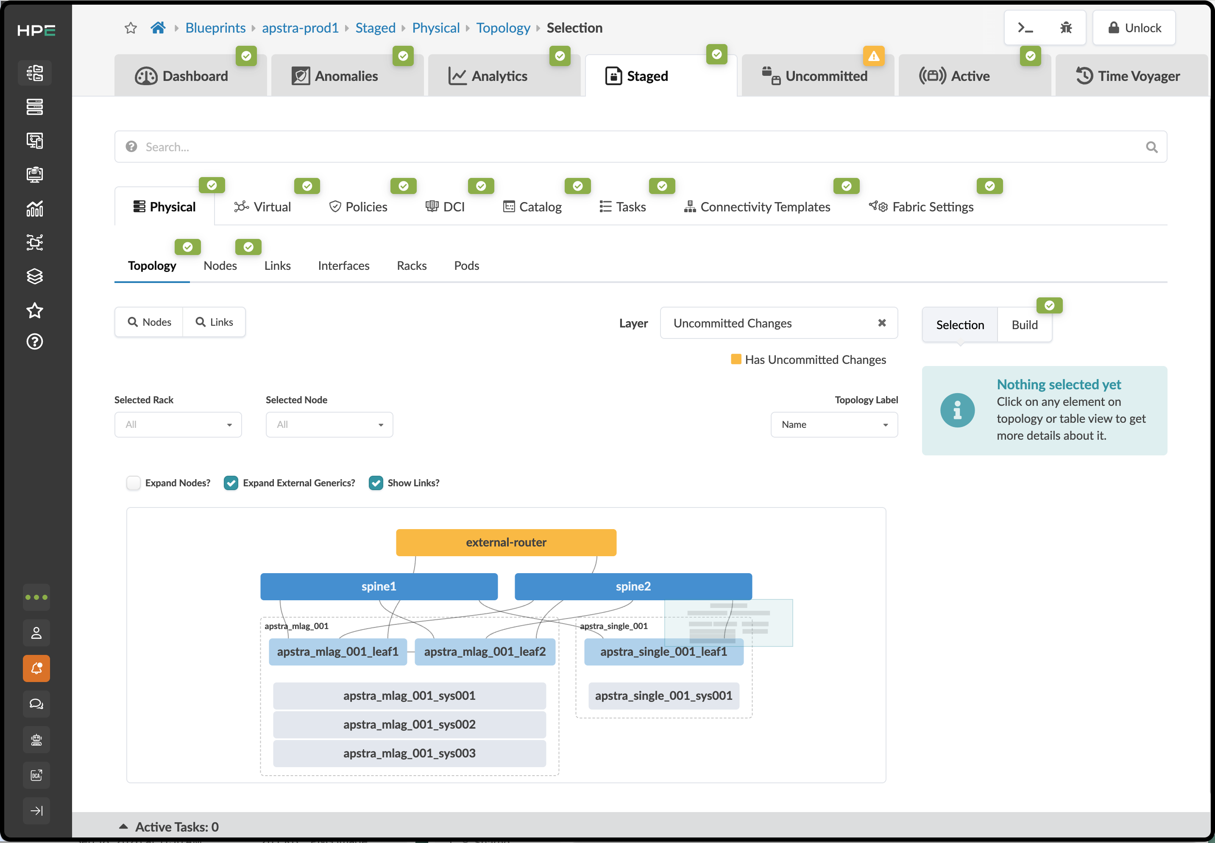Follow the apstra-prod1 breadcrumb link

click(300, 28)
